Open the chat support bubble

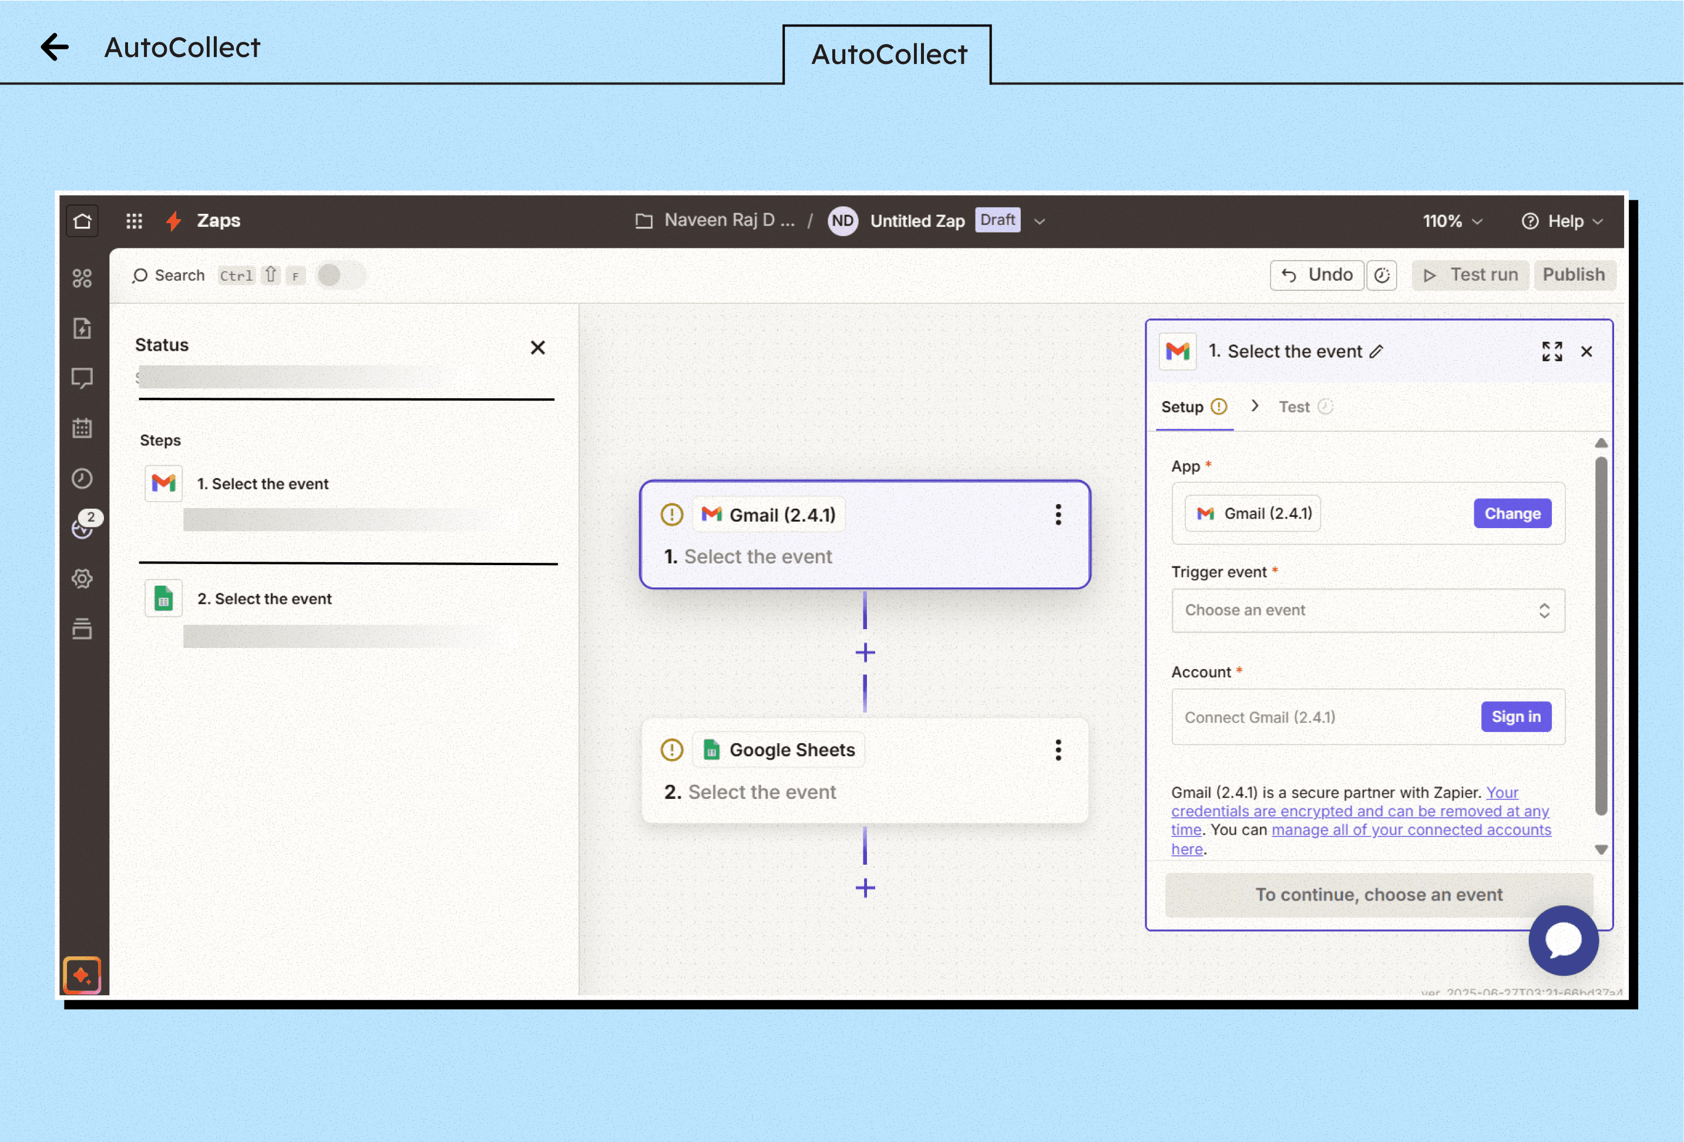tap(1563, 940)
